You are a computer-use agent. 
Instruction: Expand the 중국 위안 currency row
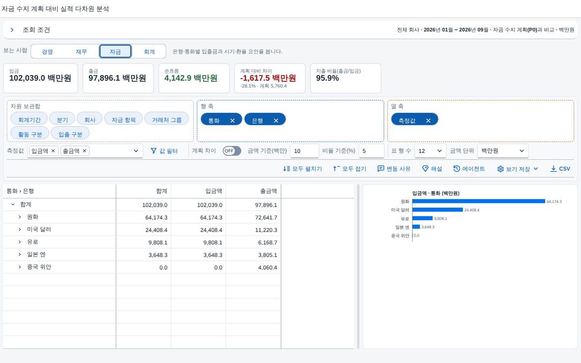20,267
